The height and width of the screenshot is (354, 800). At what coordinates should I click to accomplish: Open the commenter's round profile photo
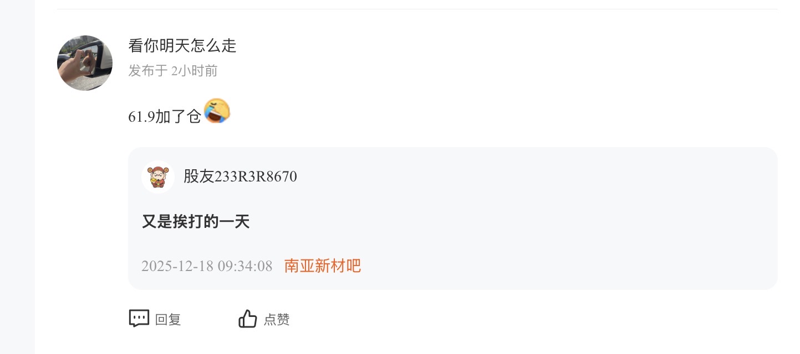tap(85, 63)
